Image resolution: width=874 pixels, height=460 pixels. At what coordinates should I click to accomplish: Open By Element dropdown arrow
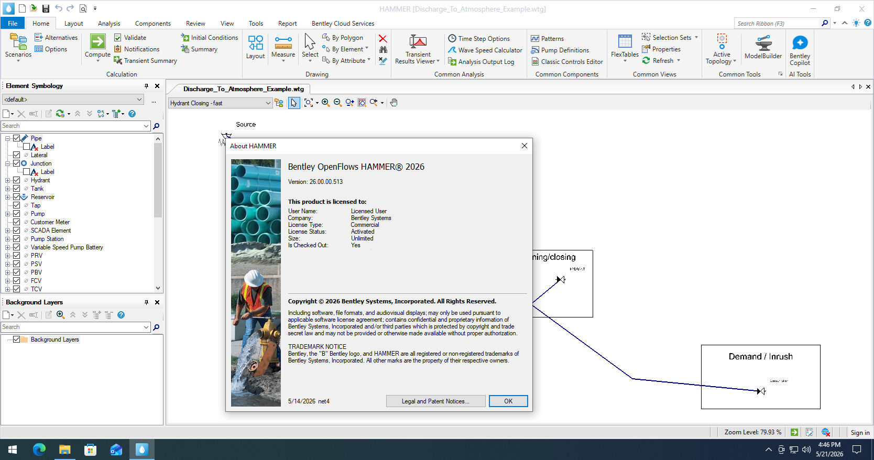(367, 49)
